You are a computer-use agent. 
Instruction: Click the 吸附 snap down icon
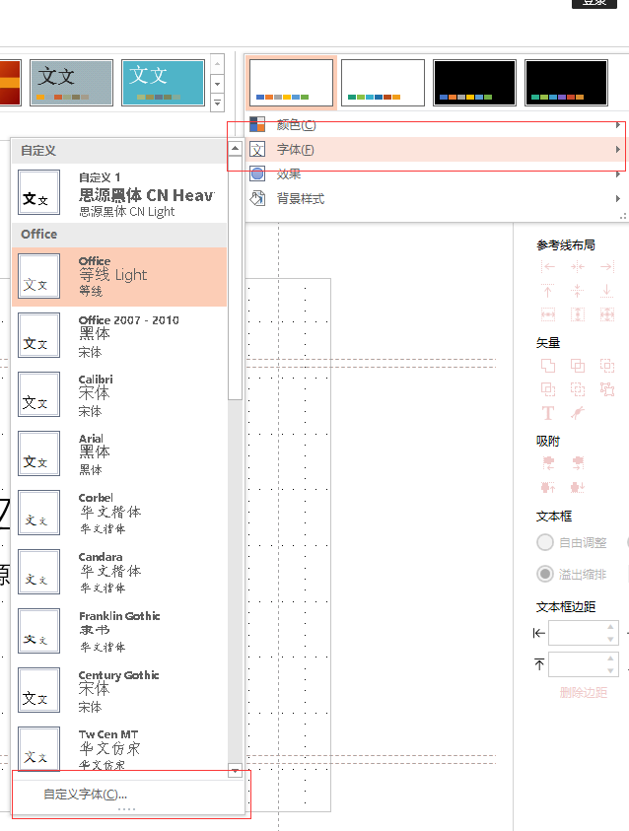pyautogui.click(x=578, y=487)
